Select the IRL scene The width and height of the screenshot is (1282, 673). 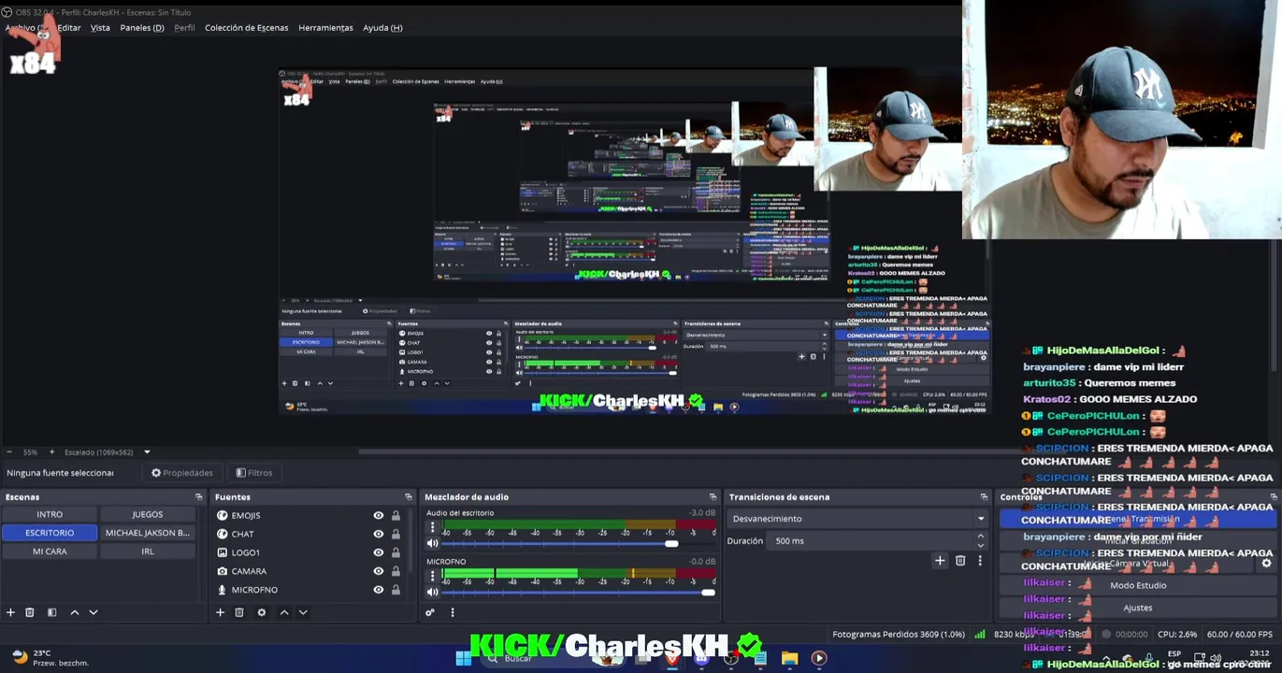click(x=147, y=551)
